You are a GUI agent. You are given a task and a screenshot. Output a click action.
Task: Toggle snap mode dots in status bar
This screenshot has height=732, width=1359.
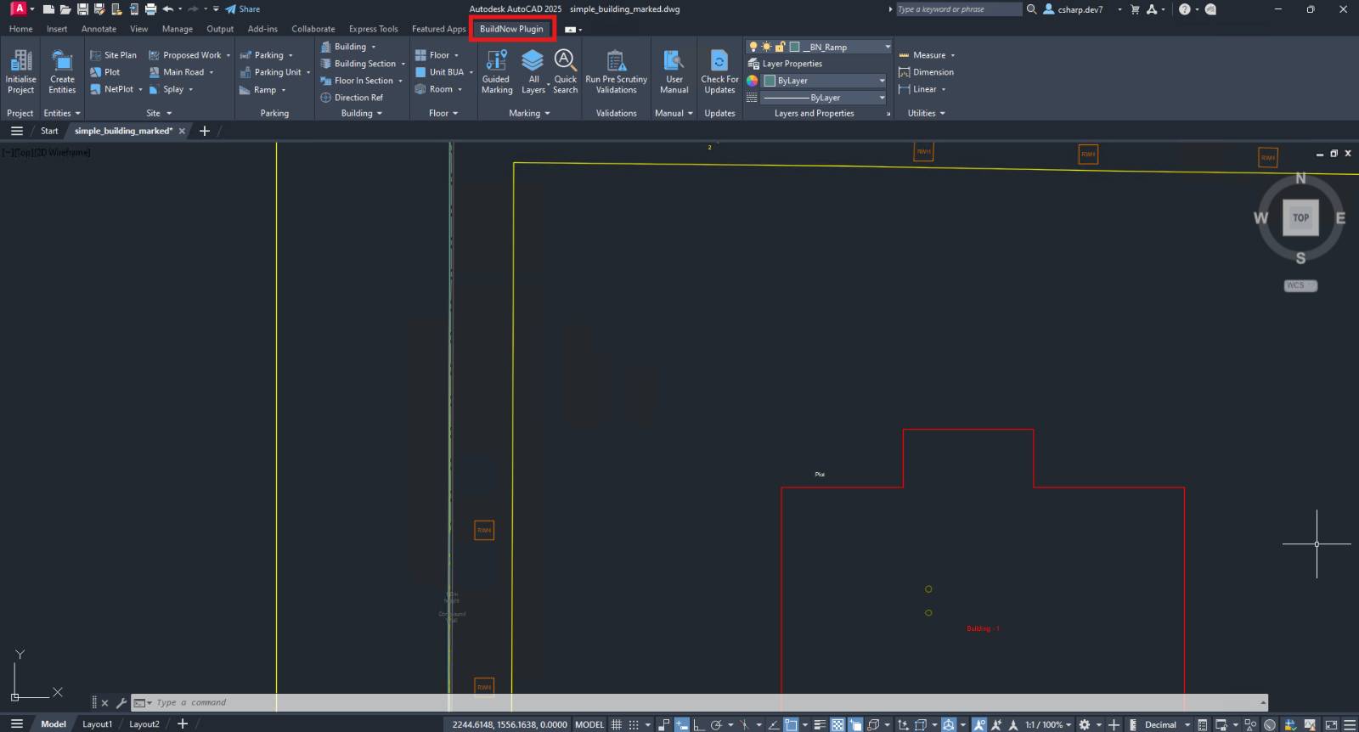(x=634, y=724)
